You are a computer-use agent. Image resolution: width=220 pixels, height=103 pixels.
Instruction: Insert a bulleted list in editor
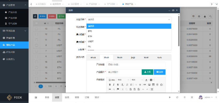131,85
